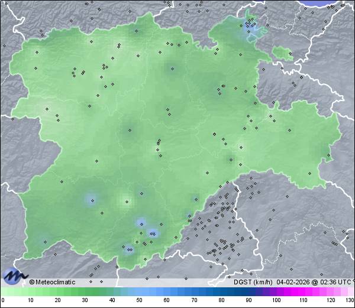Click the blue gust spot near the bottom edge
The width and height of the screenshot is (355, 308).
pos(128,249)
